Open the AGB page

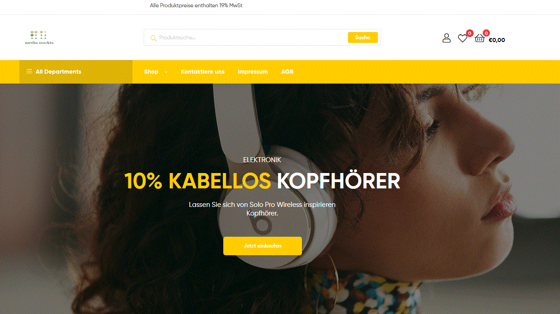(x=287, y=72)
